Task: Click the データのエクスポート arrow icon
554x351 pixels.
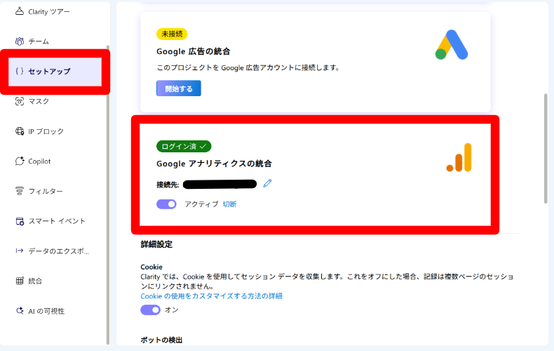Action: click(20, 251)
